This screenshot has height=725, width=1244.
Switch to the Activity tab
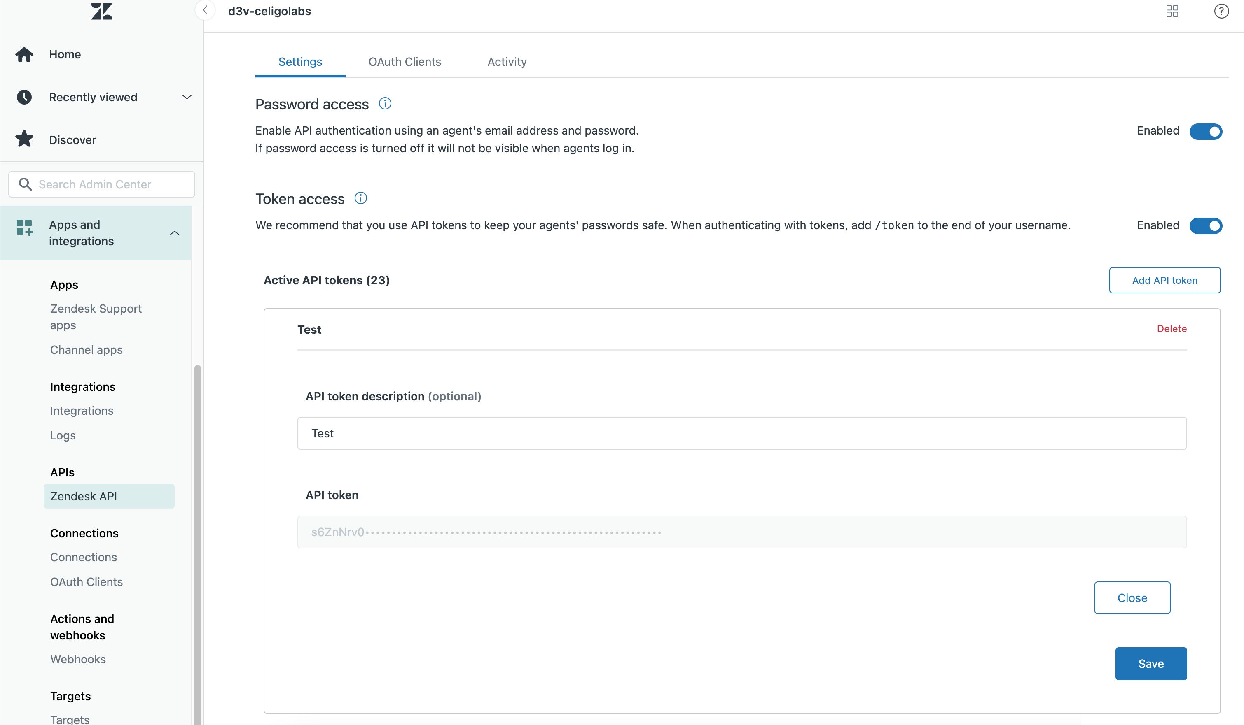pyautogui.click(x=507, y=62)
